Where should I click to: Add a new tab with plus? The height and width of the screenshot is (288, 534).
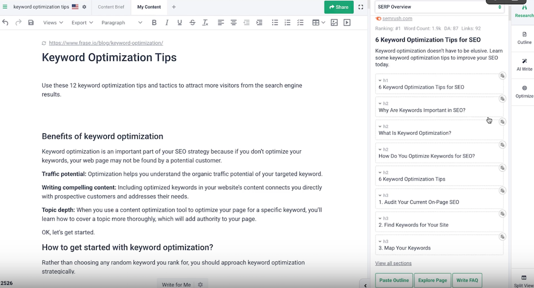pos(174,7)
